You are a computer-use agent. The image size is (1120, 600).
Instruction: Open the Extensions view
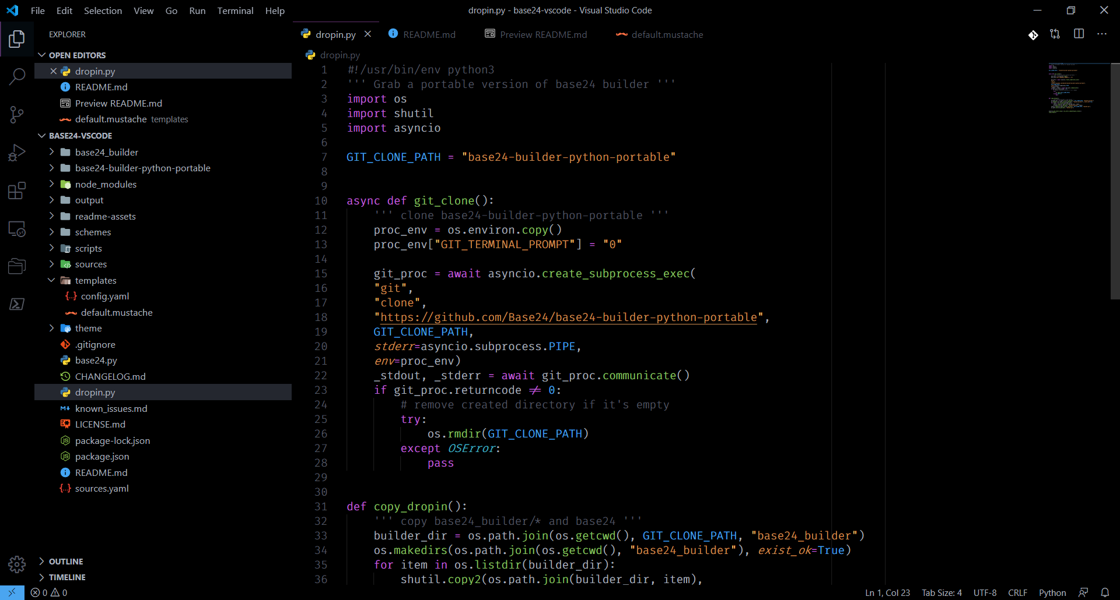click(x=17, y=190)
